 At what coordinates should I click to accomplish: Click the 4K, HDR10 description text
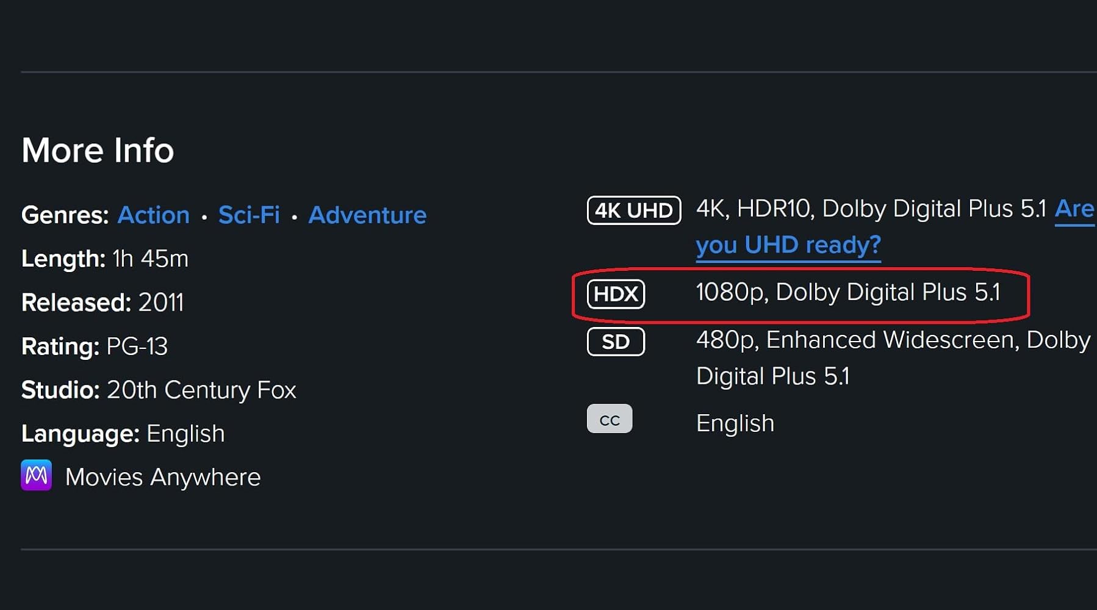point(871,209)
